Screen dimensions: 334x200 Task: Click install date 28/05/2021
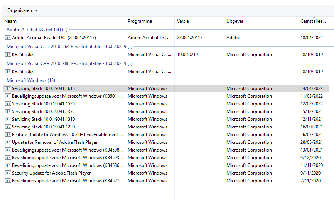pos(312,142)
